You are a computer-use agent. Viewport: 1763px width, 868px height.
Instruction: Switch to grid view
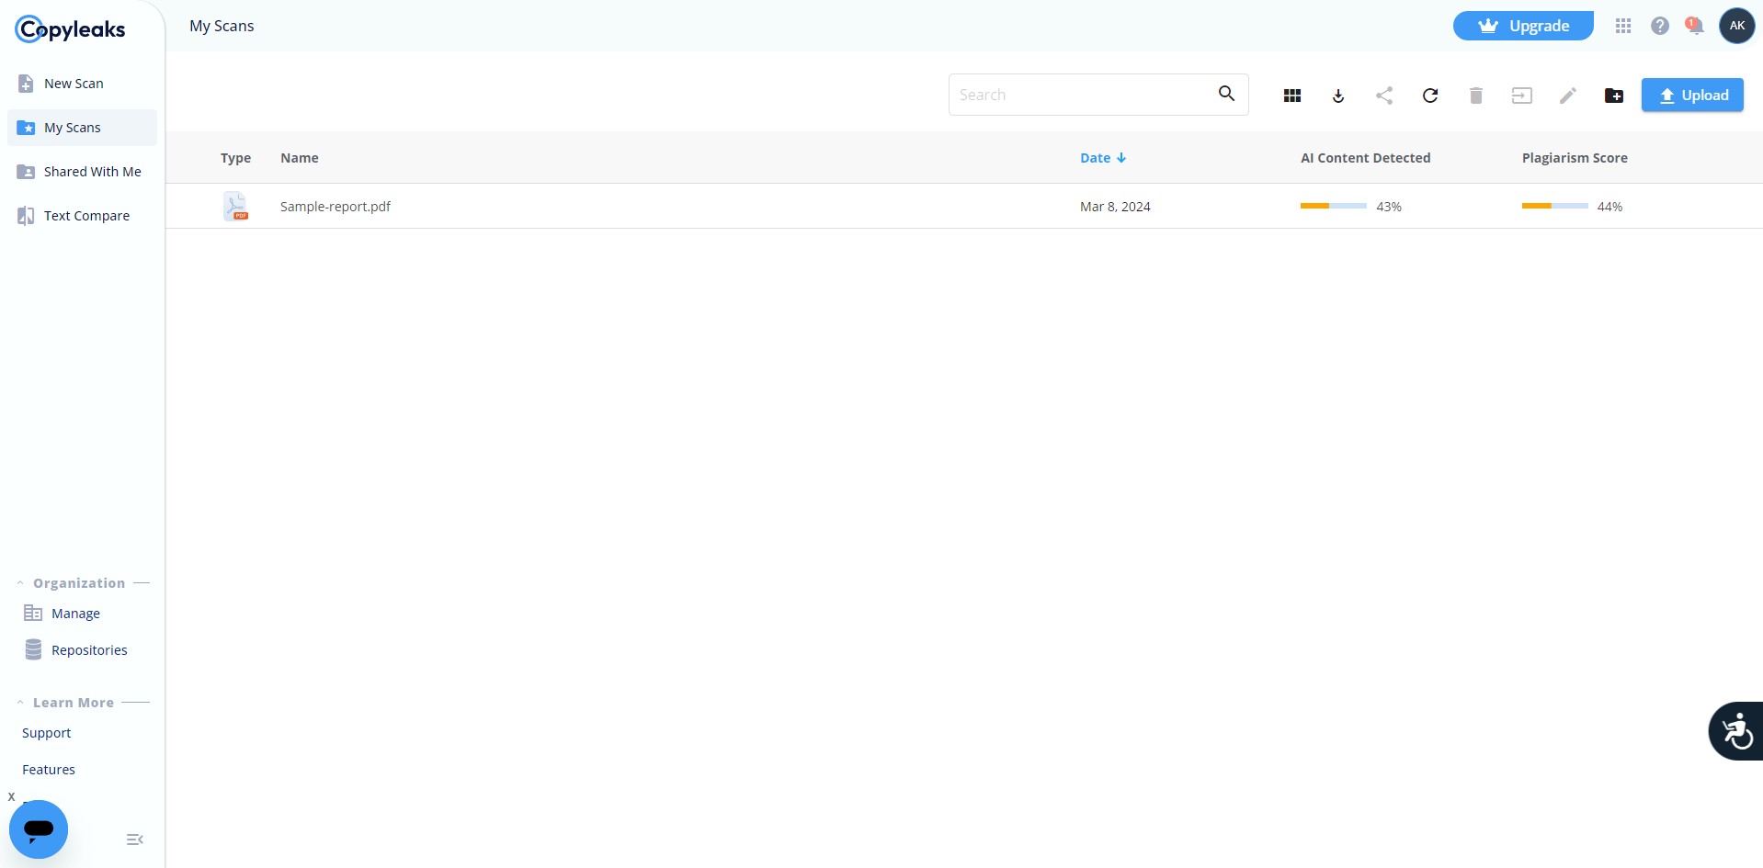[x=1292, y=96]
